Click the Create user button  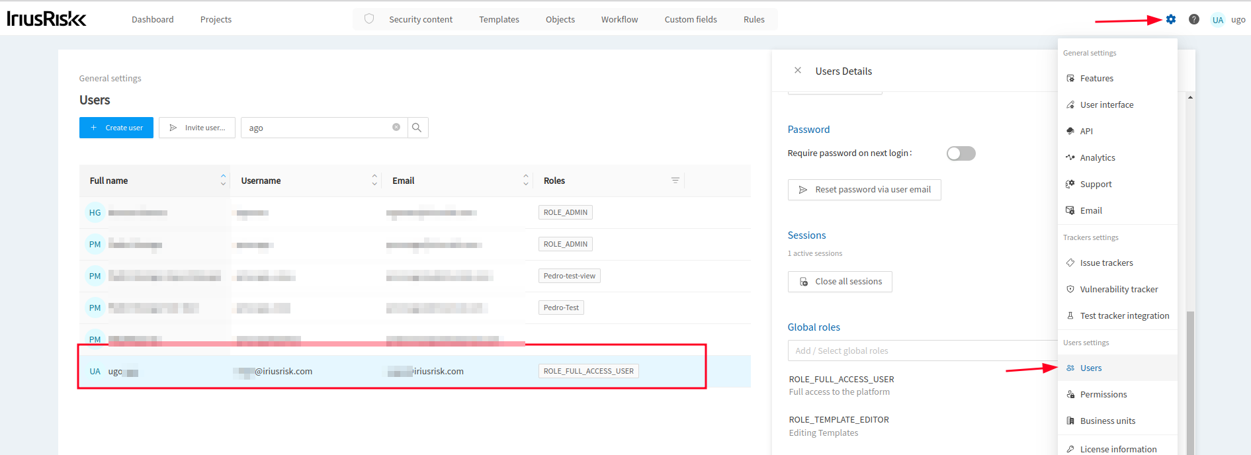click(x=116, y=128)
